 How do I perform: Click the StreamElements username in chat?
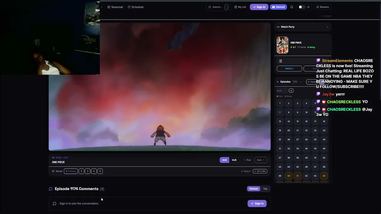pyautogui.click(x=337, y=61)
